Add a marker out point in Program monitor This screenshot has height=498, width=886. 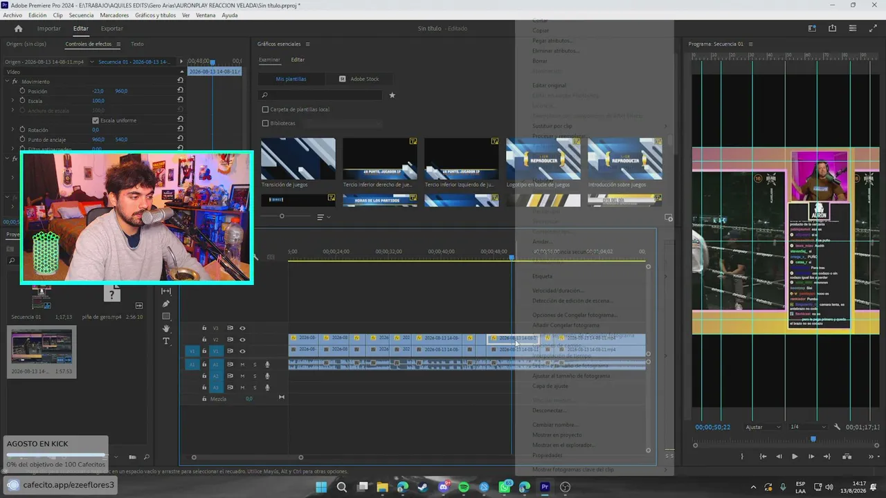[742, 456]
